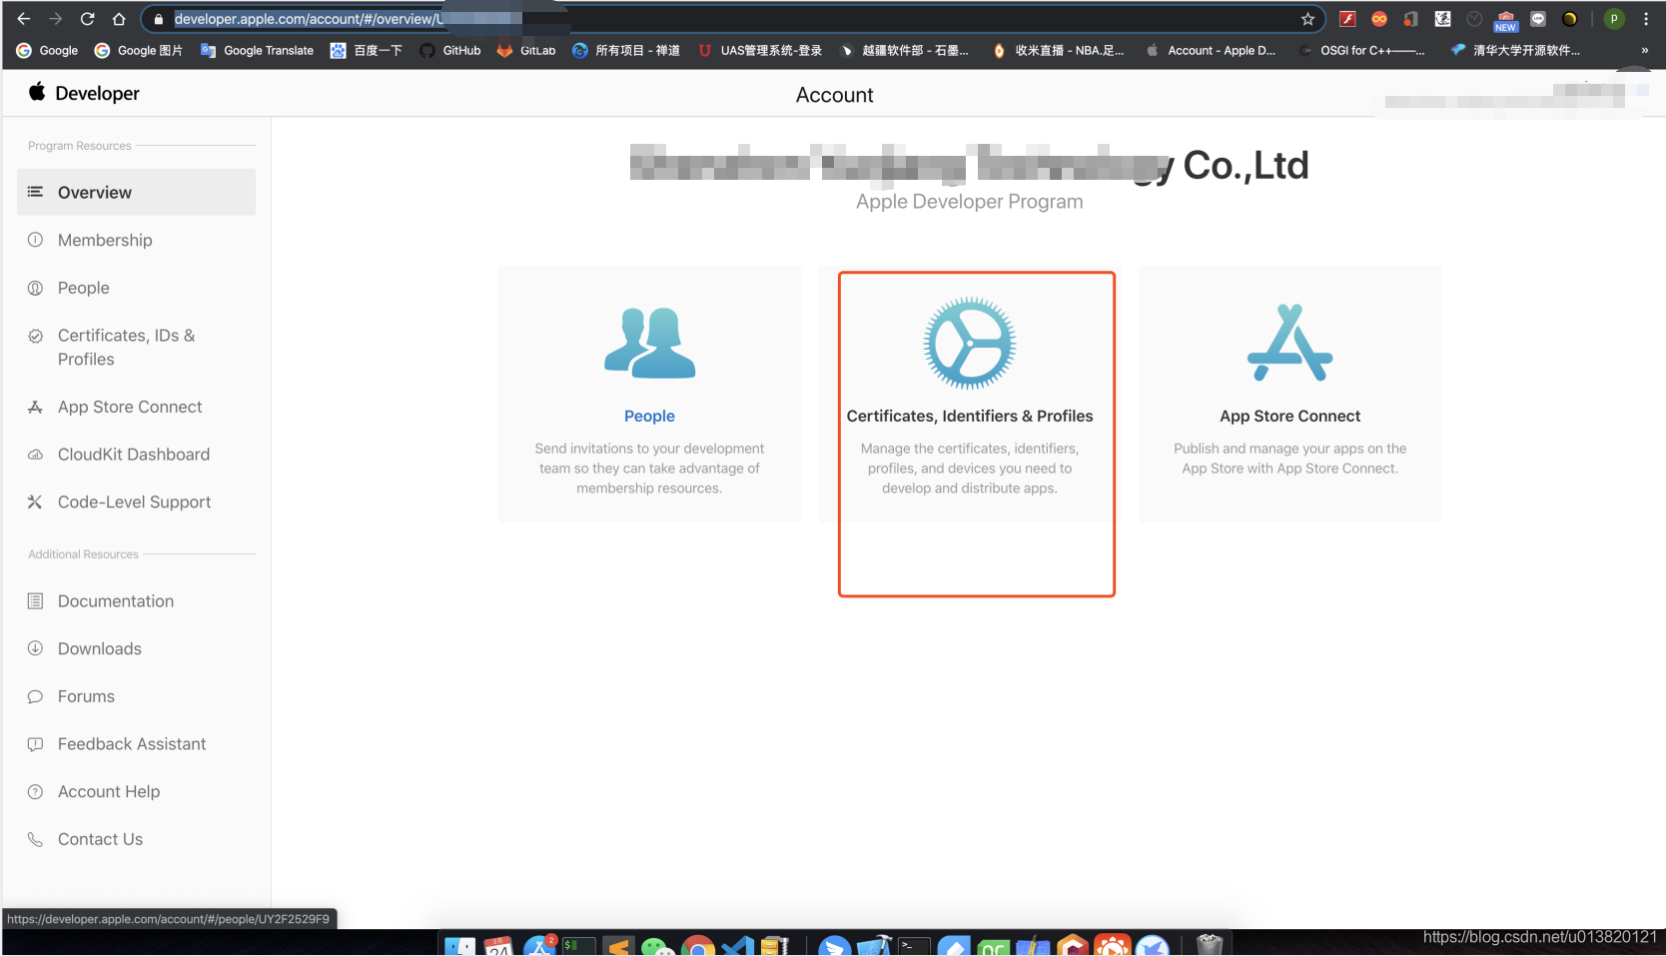Open WeChat from the dock
Image resolution: width=1666 pixels, height=956 pixels.
pos(657,948)
